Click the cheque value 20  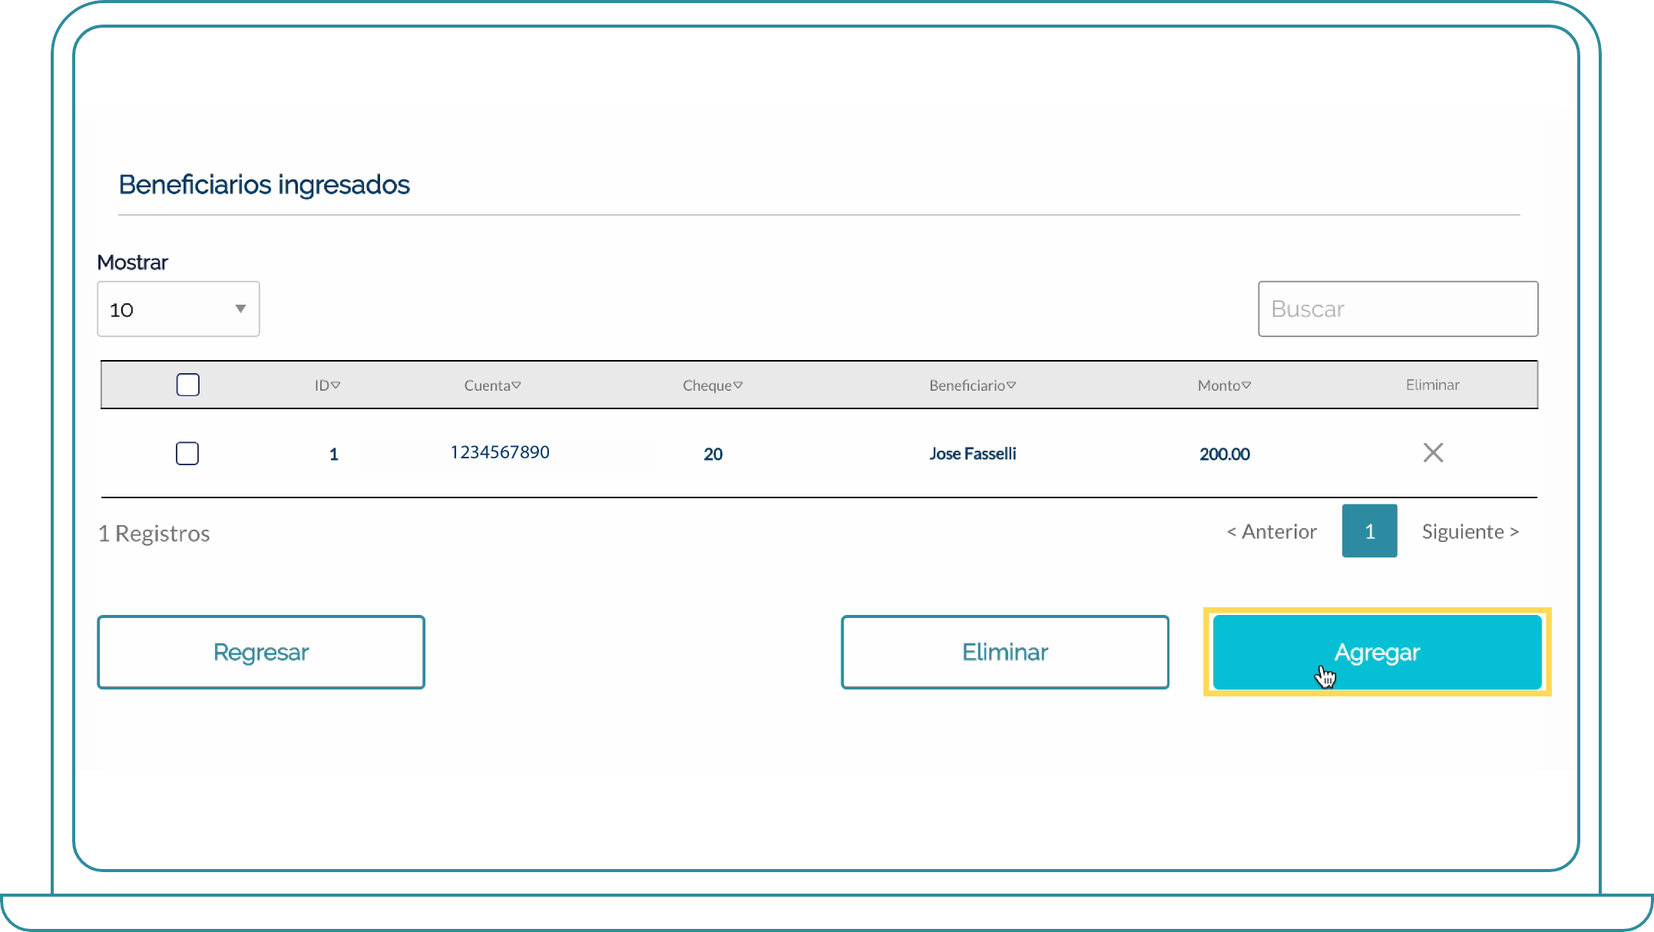pyautogui.click(x=713, y=454)
